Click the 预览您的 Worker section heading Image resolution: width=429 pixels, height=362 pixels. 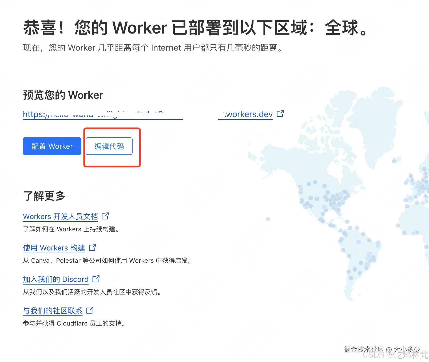coord(63,95)
